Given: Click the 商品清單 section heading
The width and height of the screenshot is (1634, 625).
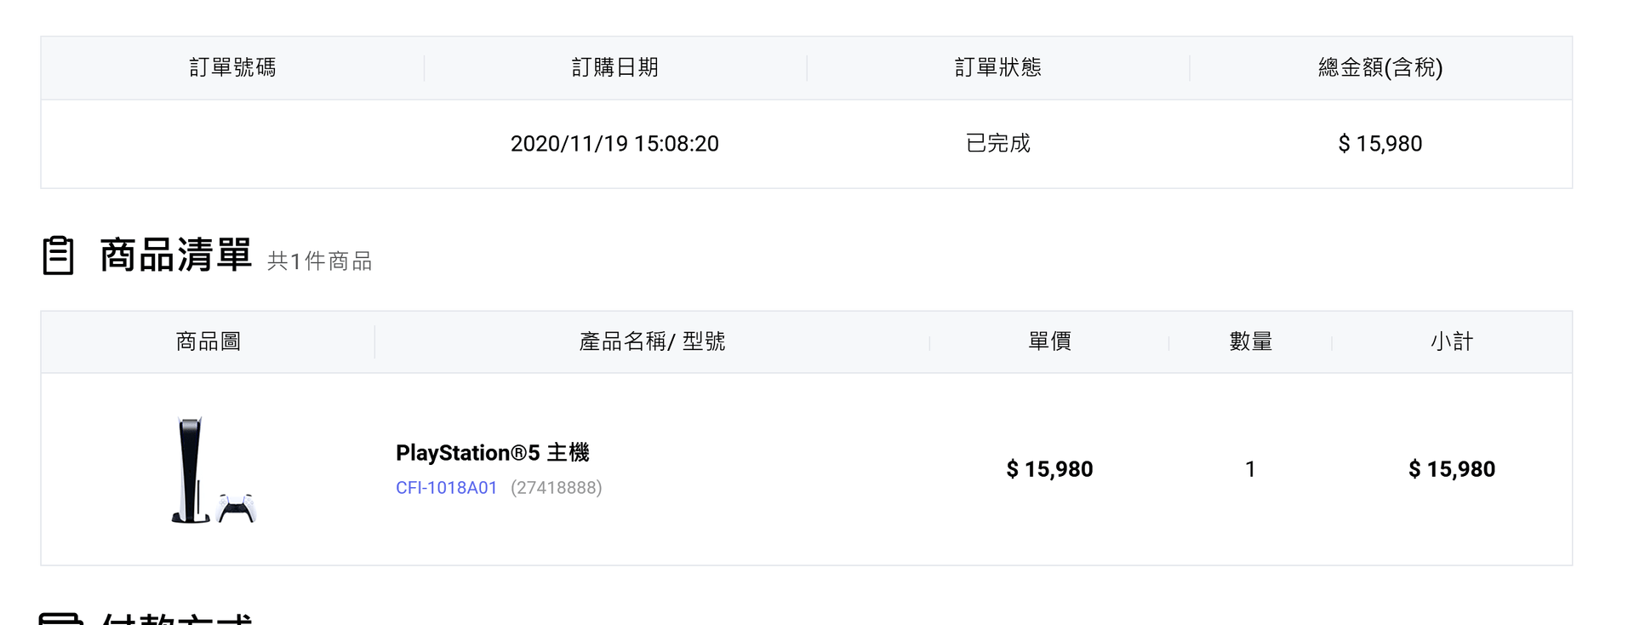Looking at the screenshot, I should (x=175, y=255).
